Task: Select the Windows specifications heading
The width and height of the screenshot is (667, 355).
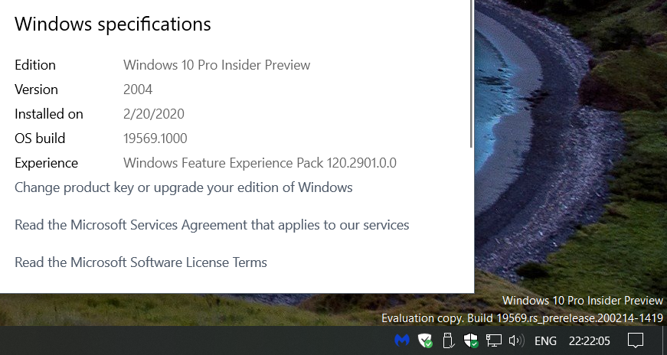Action: pos(113,24)
